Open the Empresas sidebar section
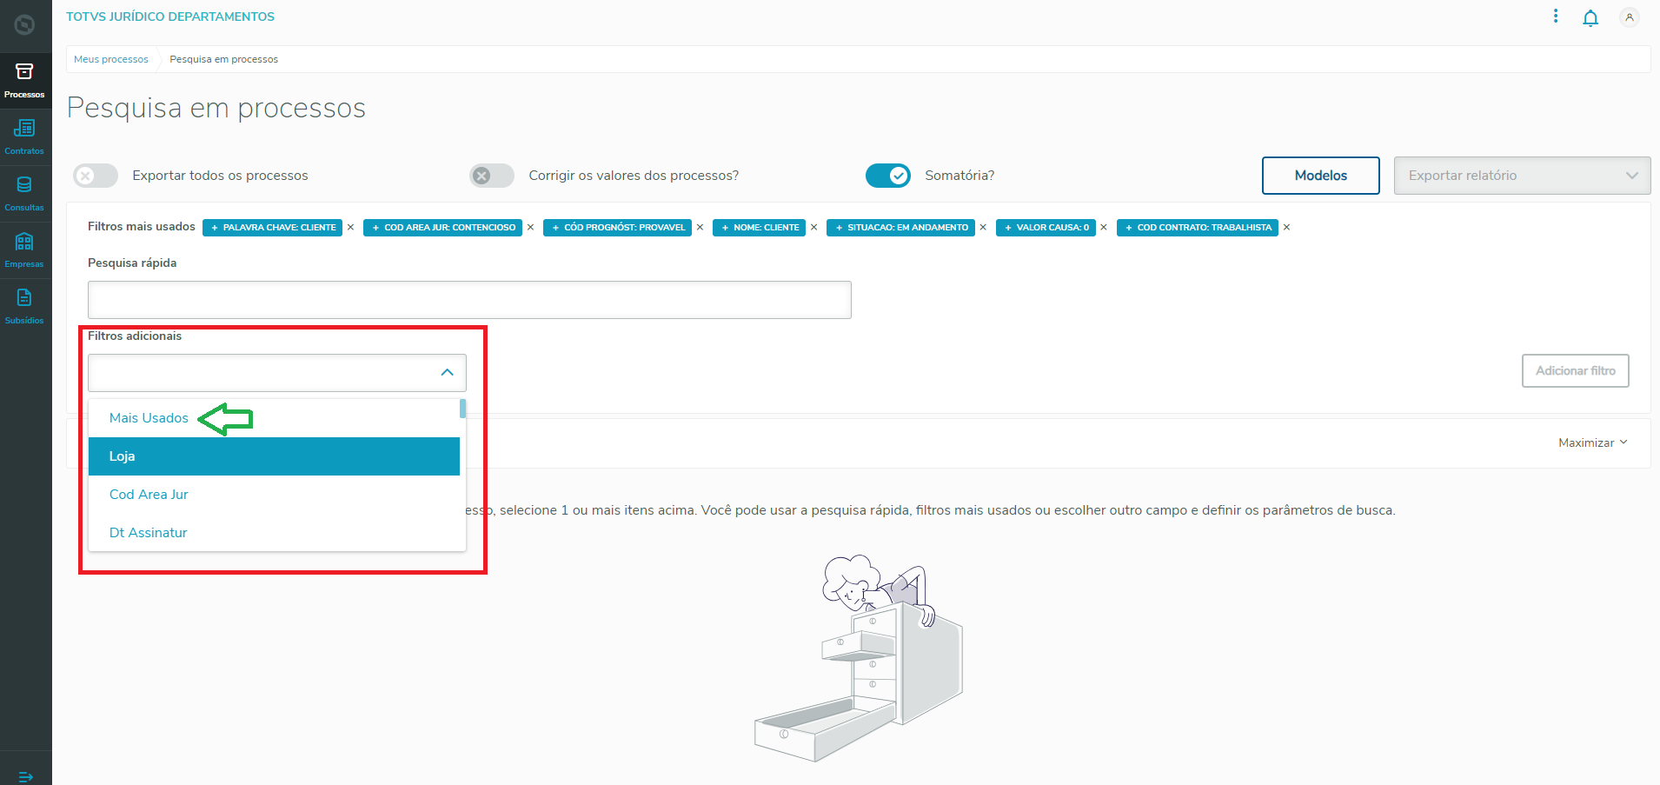The width and height of the screenshot is (1660, 785). 24,250
